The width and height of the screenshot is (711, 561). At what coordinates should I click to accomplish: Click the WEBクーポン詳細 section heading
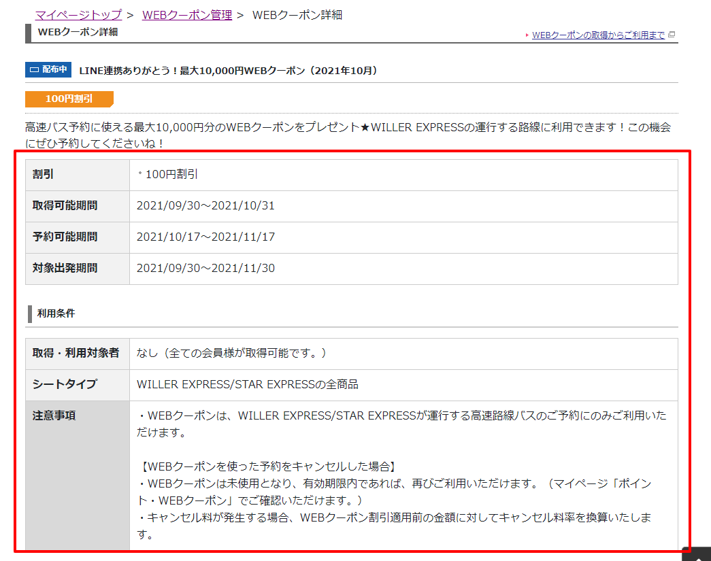[x=78, y=32]
